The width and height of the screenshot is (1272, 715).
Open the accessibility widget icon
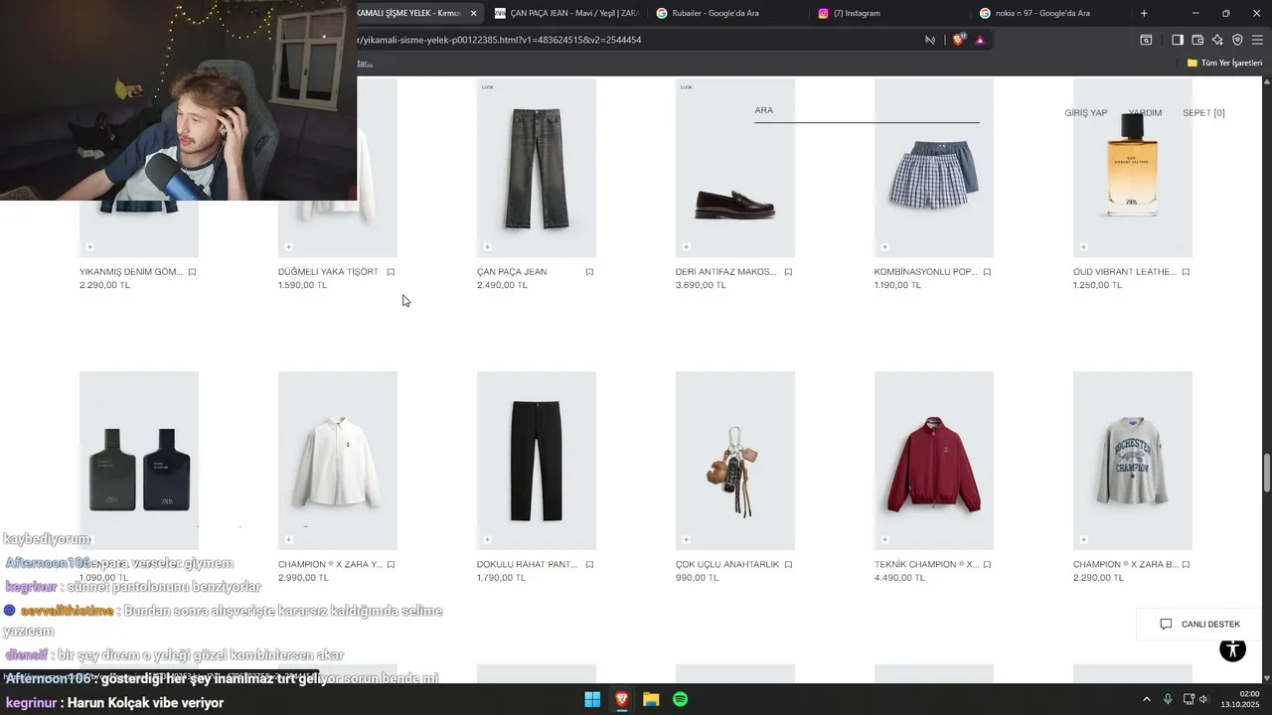1232,650
